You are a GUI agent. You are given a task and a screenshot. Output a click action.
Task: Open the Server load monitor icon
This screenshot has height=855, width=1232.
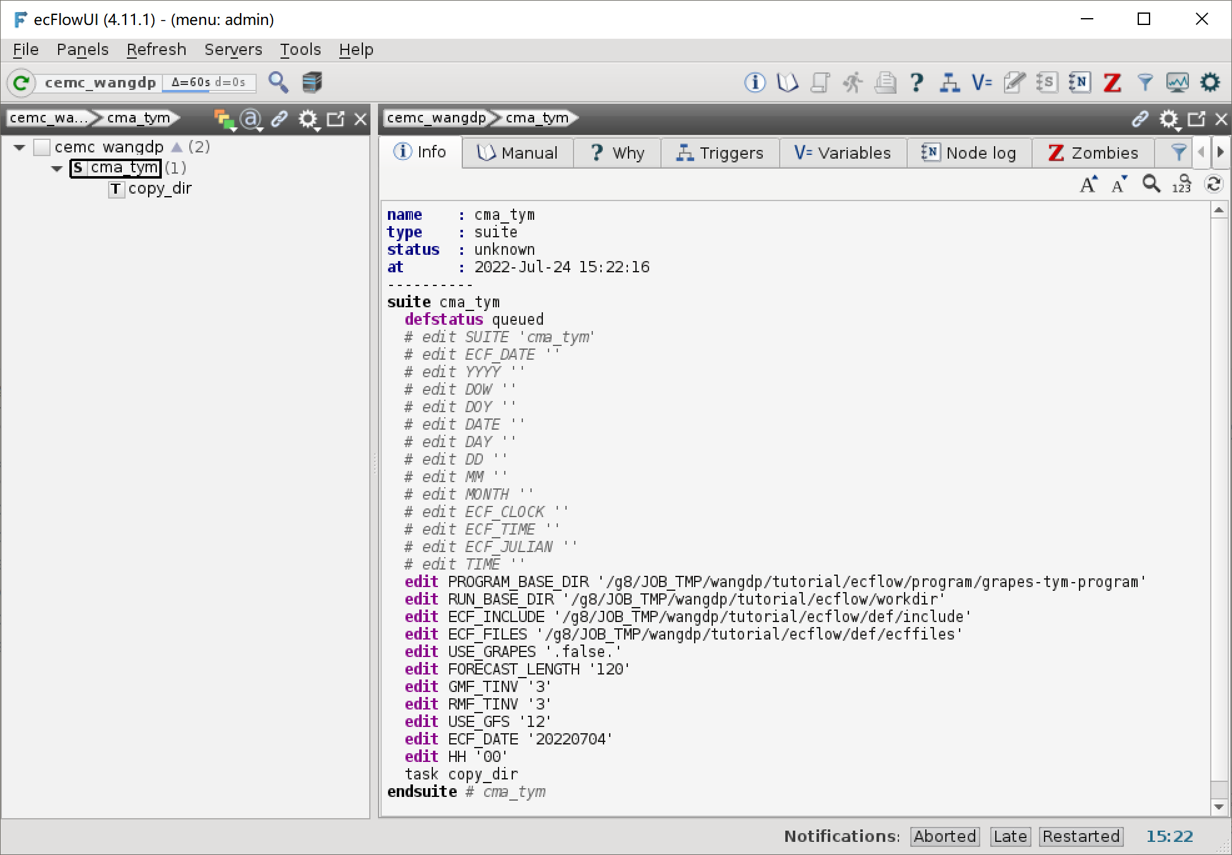(1177, 82)
